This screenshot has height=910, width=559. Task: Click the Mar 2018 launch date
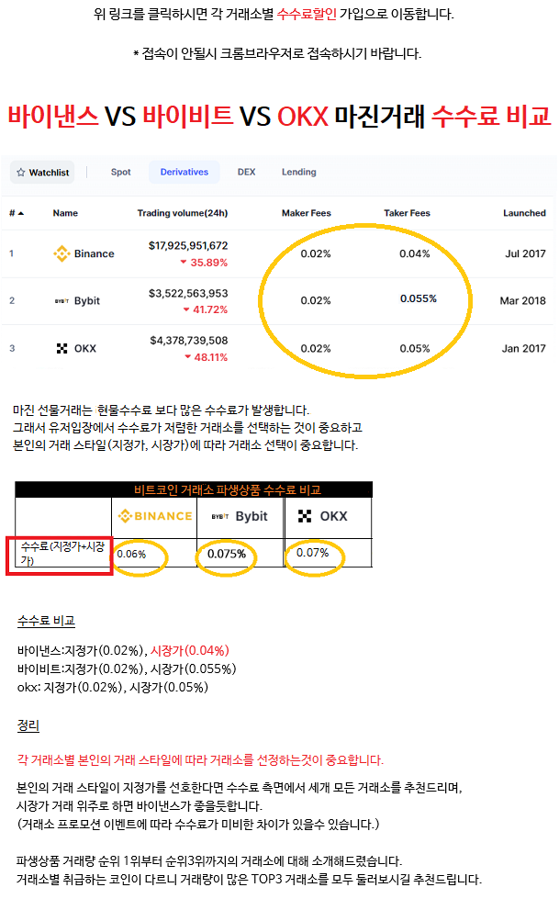pyautogui.click(x=522, y=300)
